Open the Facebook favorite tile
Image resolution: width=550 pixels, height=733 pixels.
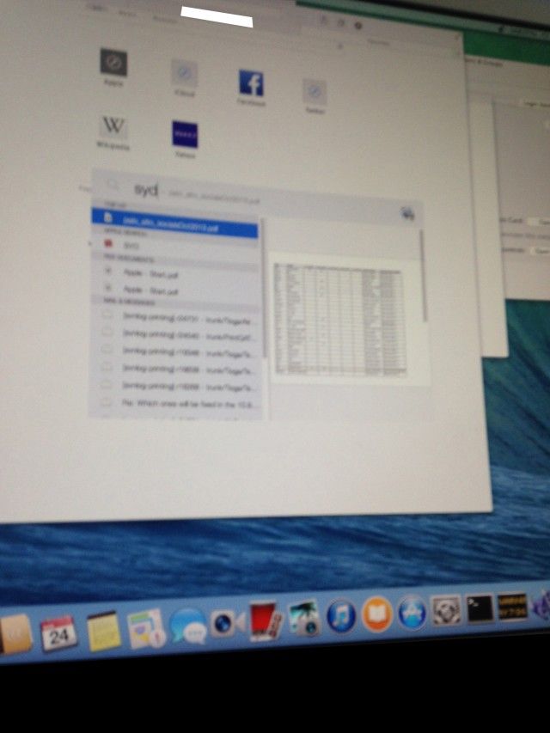coord(251,84)
